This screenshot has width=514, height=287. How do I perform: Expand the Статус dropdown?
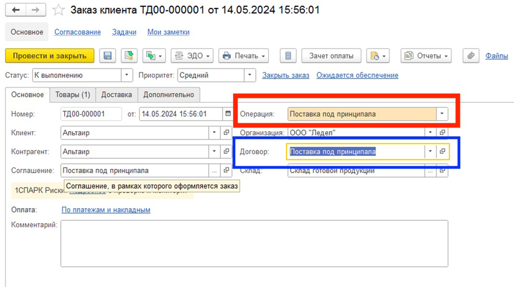(127, 75)
